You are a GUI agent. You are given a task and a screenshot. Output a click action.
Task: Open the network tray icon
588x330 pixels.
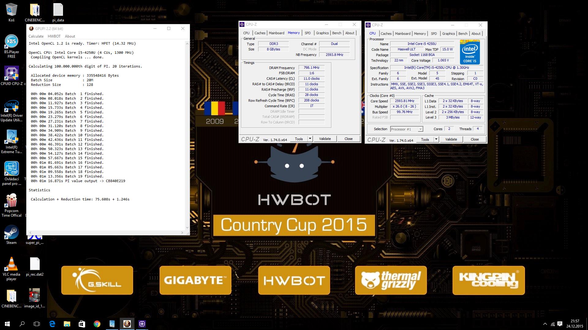(552, 324)
